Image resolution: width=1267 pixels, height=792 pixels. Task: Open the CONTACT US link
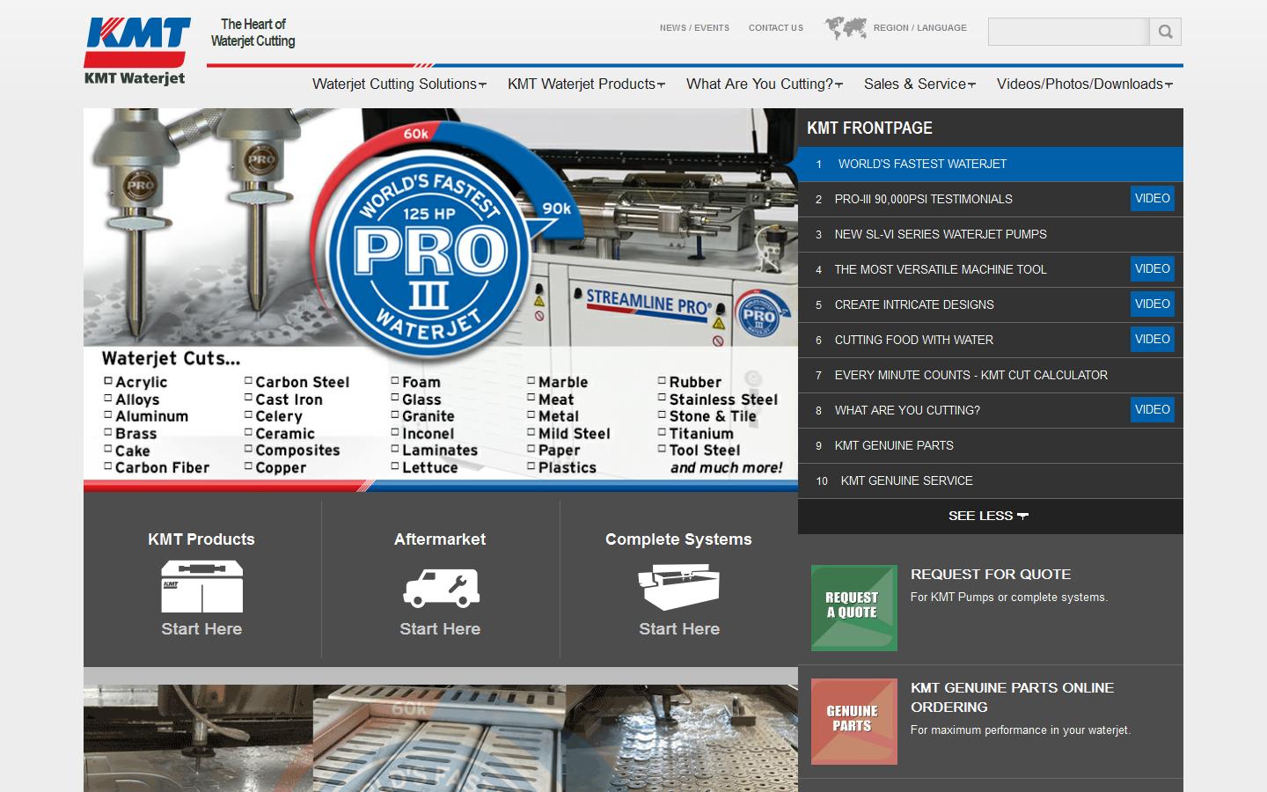(x=775, y=27)
